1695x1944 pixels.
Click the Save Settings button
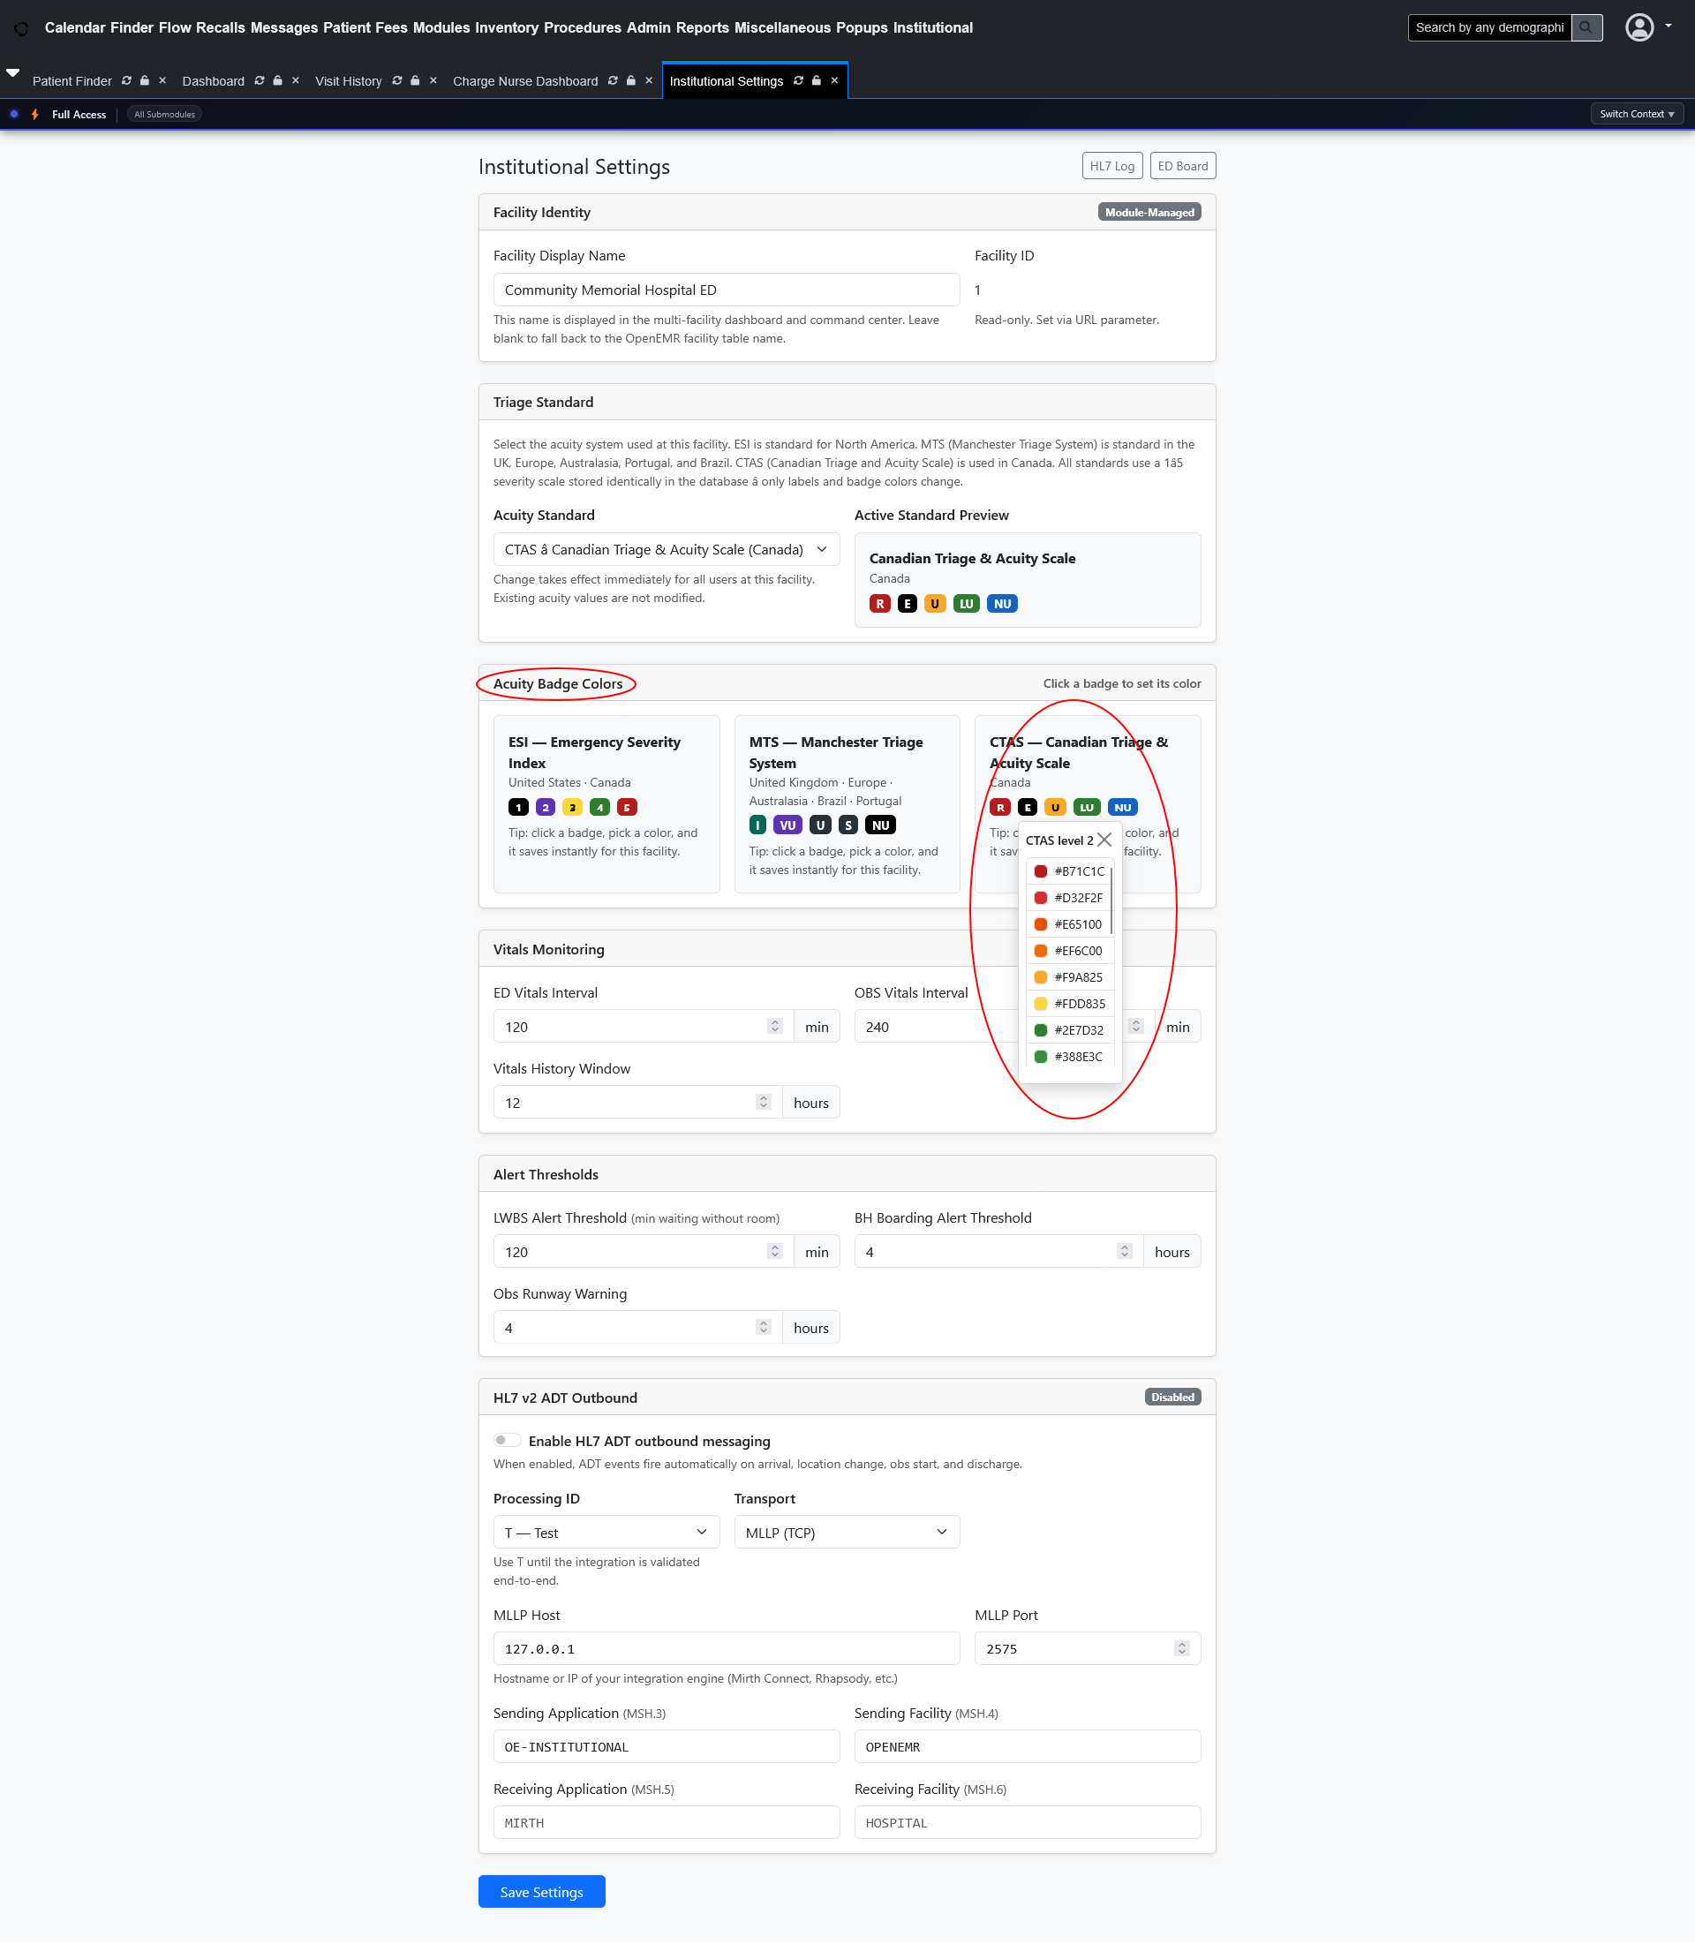[541, 1892]
